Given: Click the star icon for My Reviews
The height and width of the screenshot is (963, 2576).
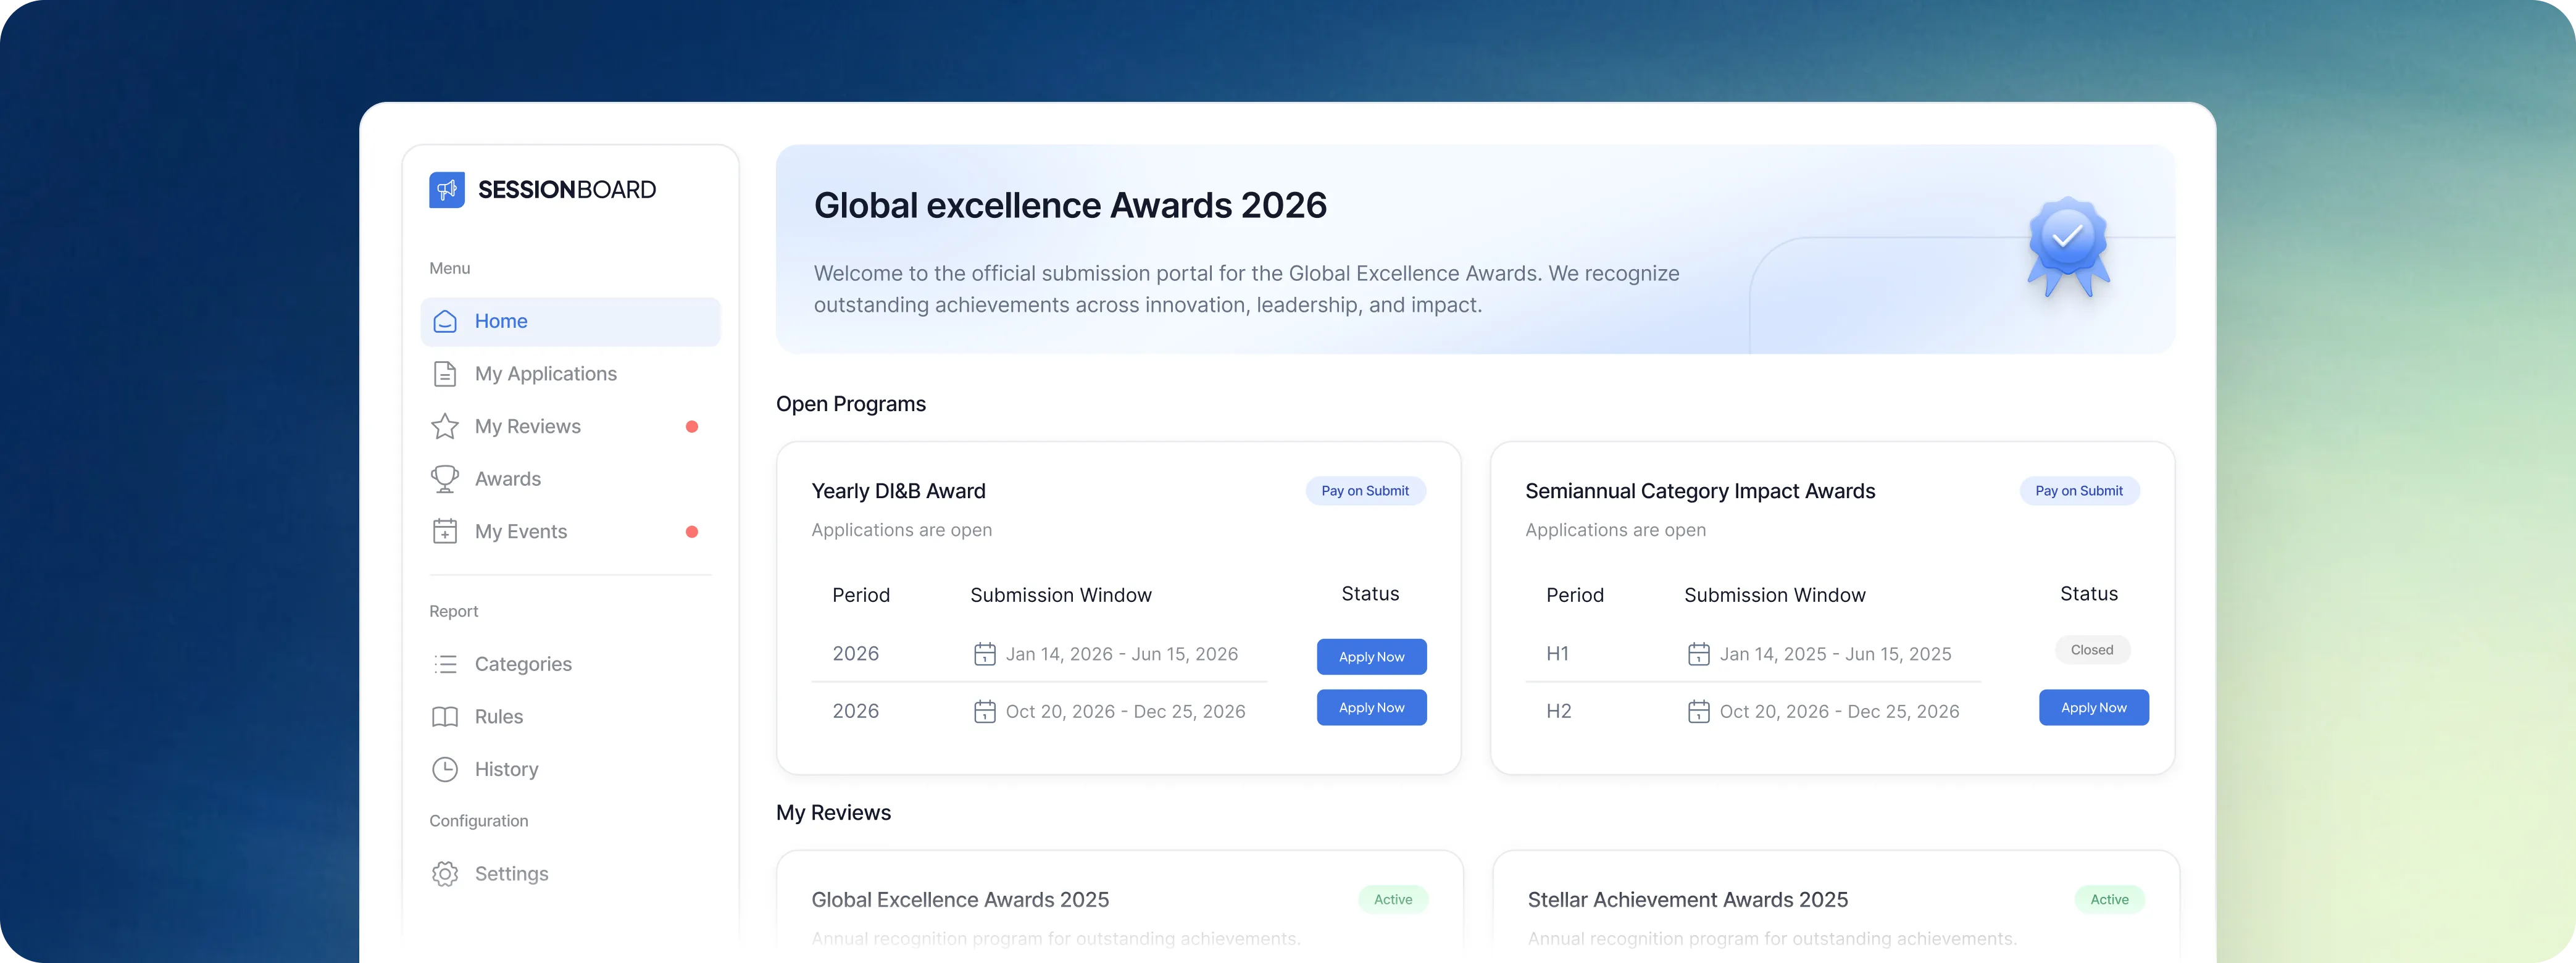Looking at the screenshot, I should point(445,426).
